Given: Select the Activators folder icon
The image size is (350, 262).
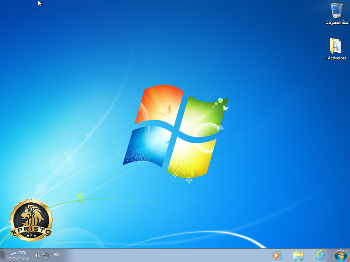Looking at the screenshot, I should 336,49.
